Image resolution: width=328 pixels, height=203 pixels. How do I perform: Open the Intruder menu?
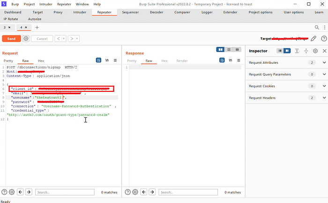coord(46,4)
